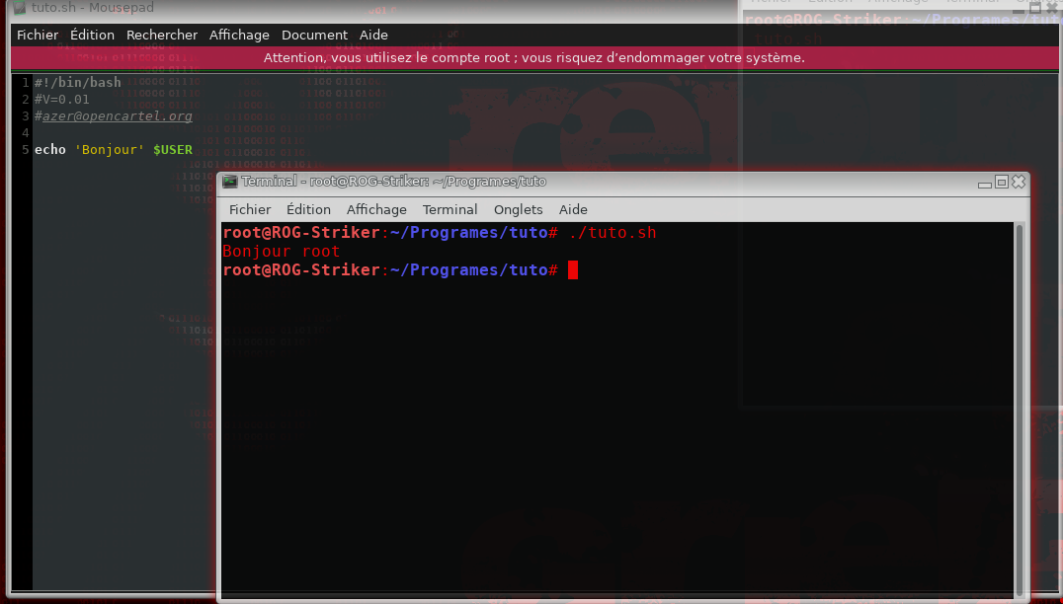Click the $USER variable in editor
Image resolution: width=1063 pixels, height=604 pixels.
[173, 150]
